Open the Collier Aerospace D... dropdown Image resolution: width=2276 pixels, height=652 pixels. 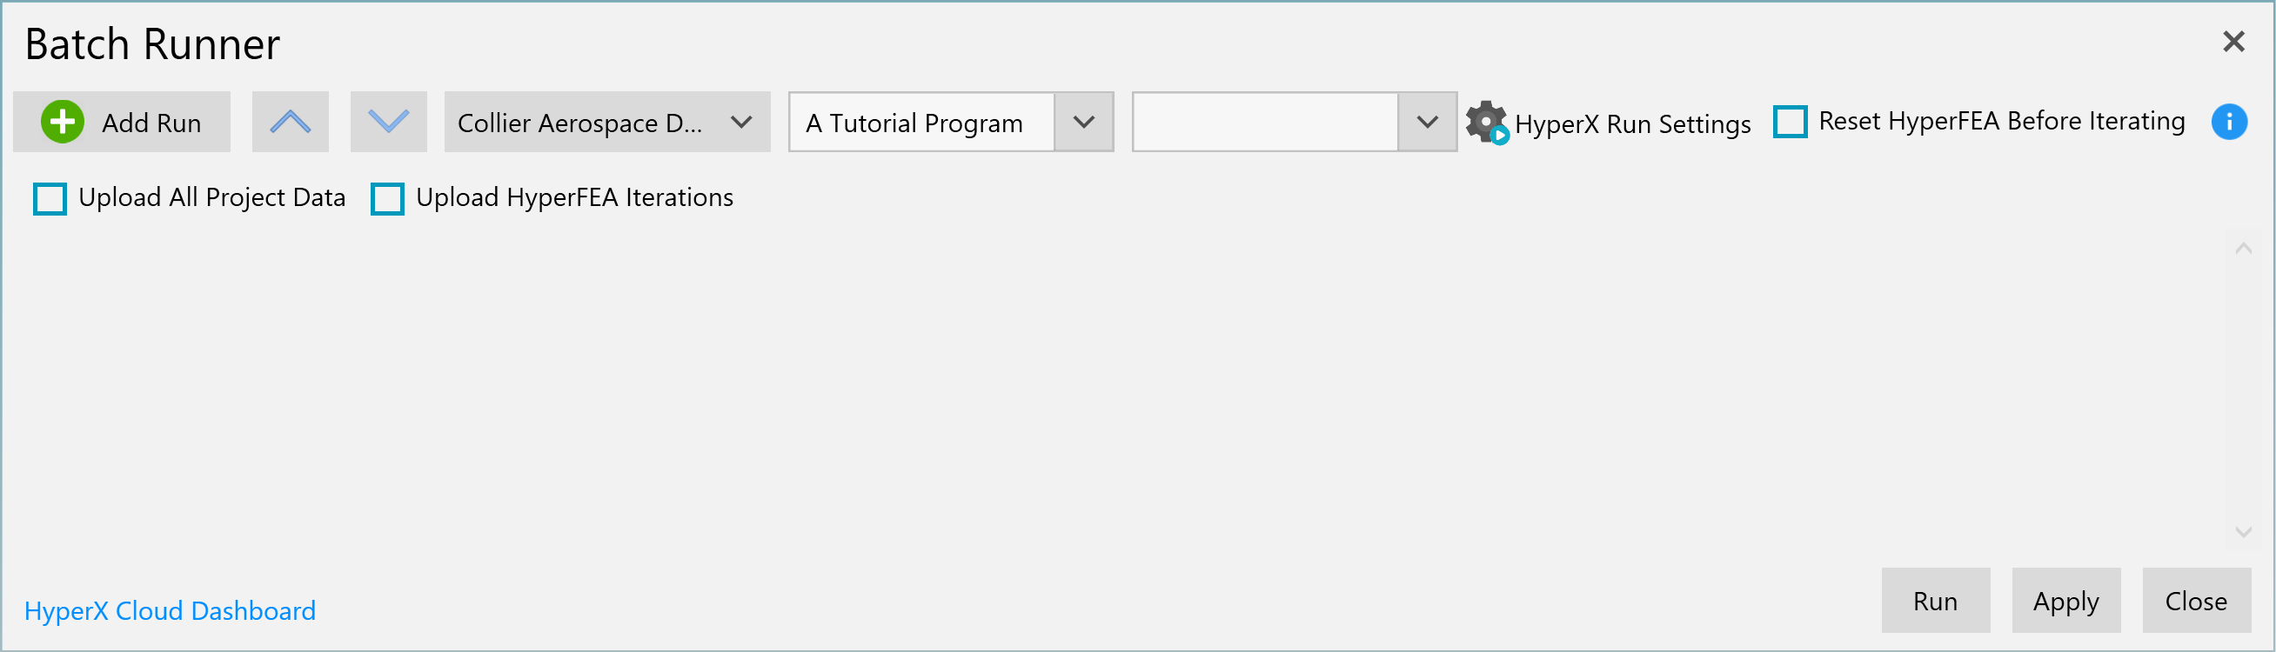click(607, 122)
